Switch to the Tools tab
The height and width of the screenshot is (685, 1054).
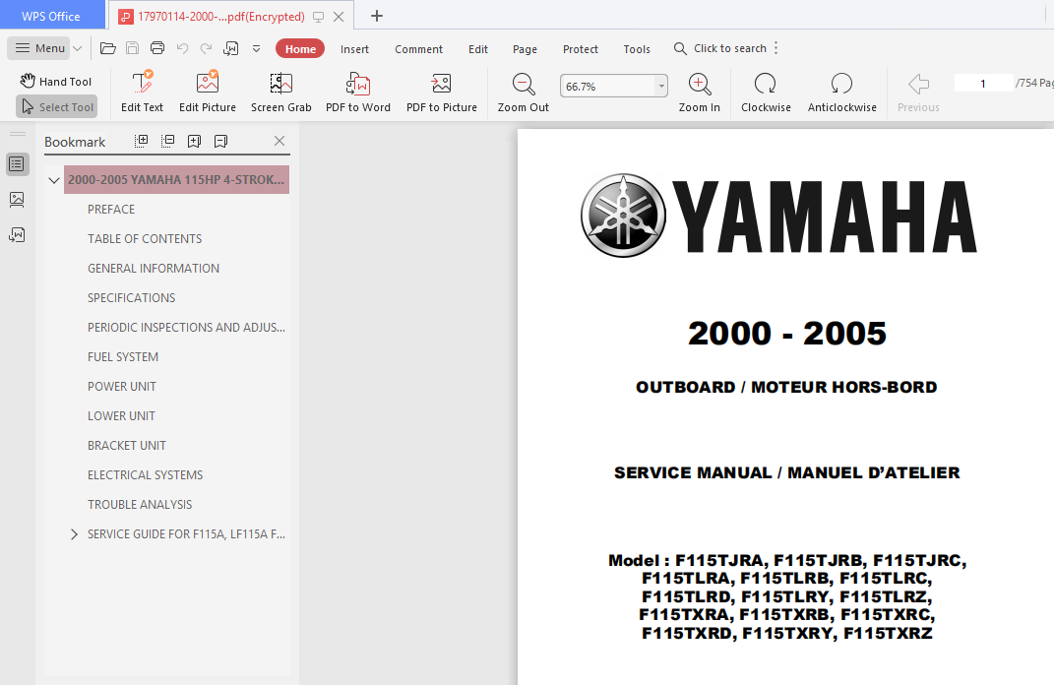(637, 49)
